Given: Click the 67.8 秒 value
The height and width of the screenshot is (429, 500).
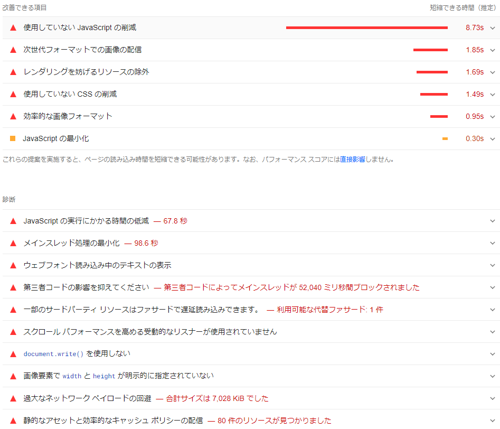Looking at the screenshot, I should coord(175,221).
